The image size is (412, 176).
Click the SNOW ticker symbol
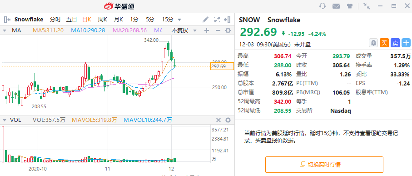click(249, 20)
